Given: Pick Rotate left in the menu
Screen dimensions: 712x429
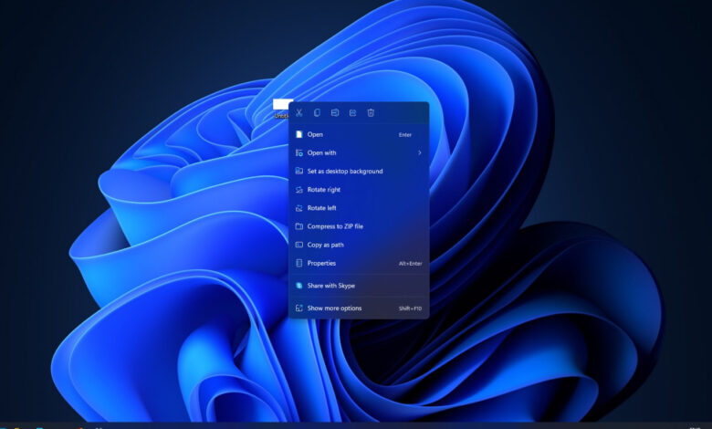Looking at the screenshot, I should coord(359,208).
